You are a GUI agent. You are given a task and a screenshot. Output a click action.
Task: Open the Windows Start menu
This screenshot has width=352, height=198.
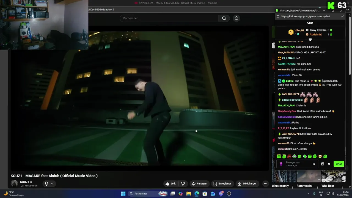[123, 194]
